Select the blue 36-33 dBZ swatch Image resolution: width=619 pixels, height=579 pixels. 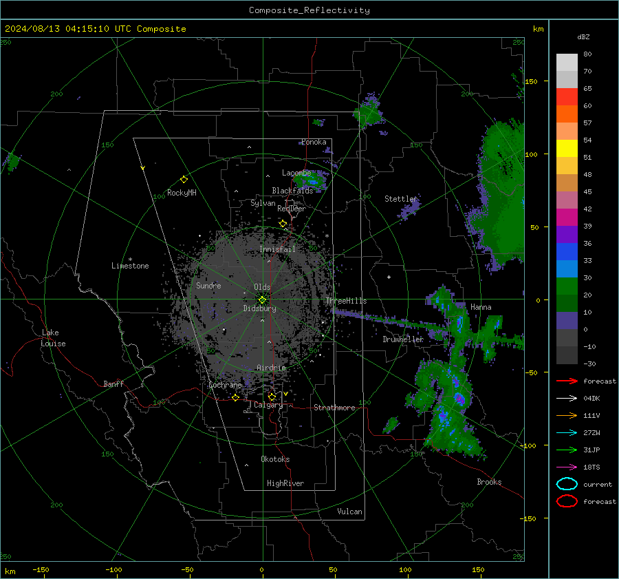point(567,252)
